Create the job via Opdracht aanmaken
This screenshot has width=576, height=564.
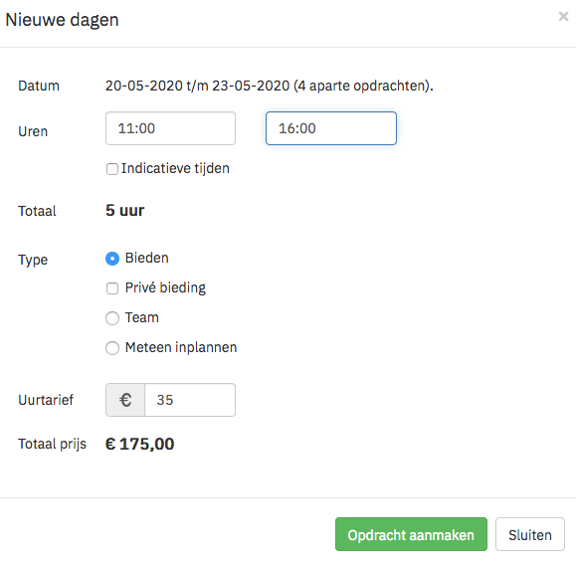(x=411, y=534)
